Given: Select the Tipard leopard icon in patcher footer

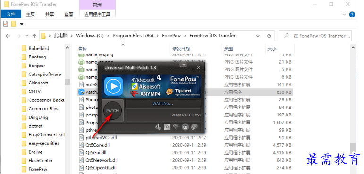Looking at the screenshot, I should click(x=194, y=127).
